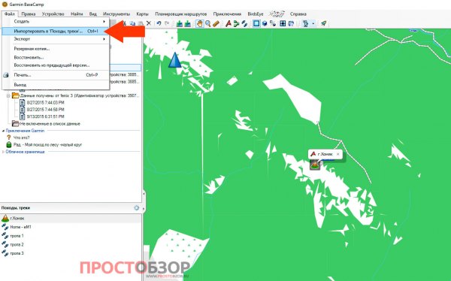Open the Планировщик маршрутов menu

(181, 14)
